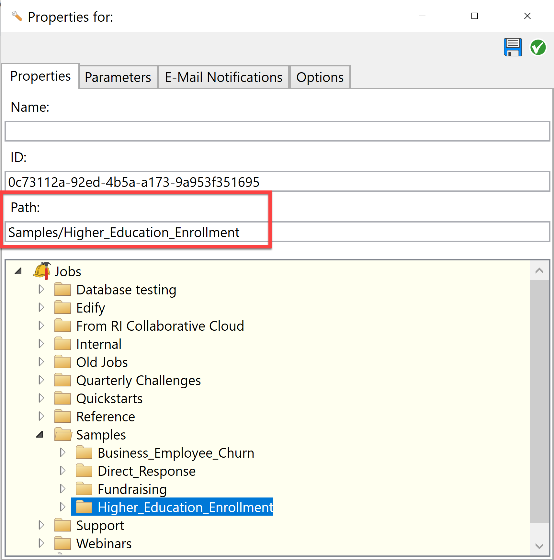Click the blue floppy disk save icon
The image size is (554, 560).
point(512,47)
